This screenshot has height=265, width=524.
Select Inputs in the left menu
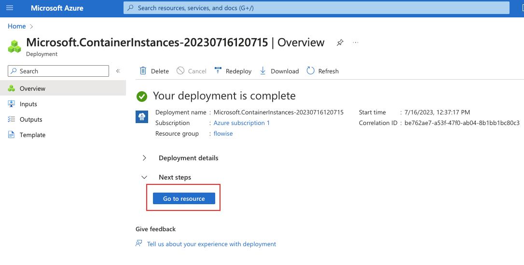click(28, 104)
